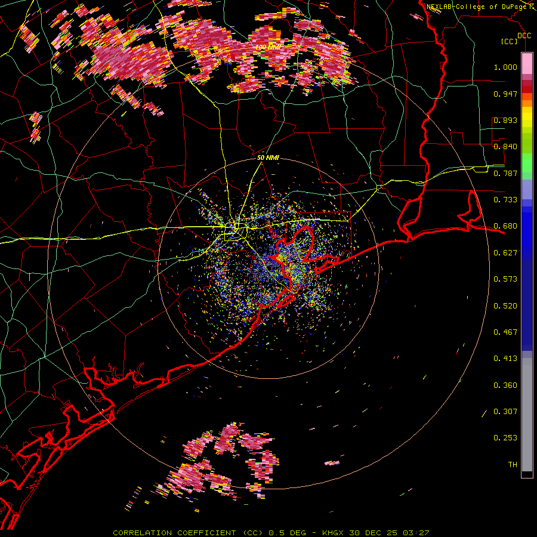This screenshot has height=537, width=537.
Task: Select the 0.680 scale value
Action: [x=505, y=226]
